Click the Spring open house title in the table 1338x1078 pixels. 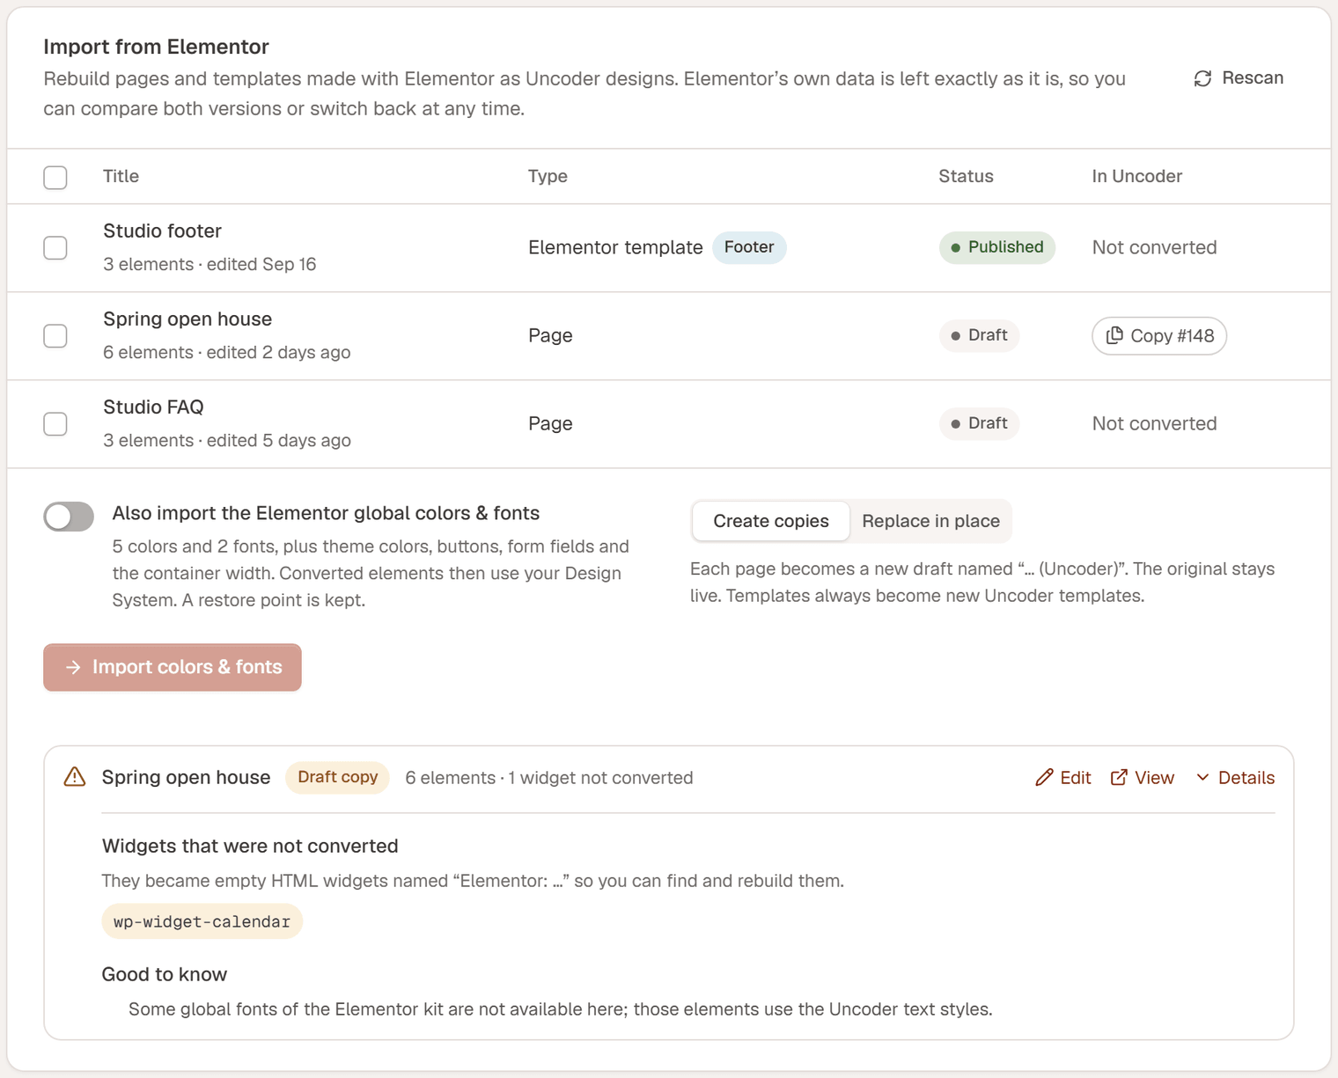(x=187, y=319)
